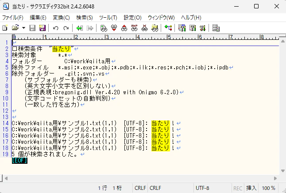Save the file with the floppy disk icon
Image resolution: width=286 pixels, height=193 pixels.
click(x=32, y=28)
